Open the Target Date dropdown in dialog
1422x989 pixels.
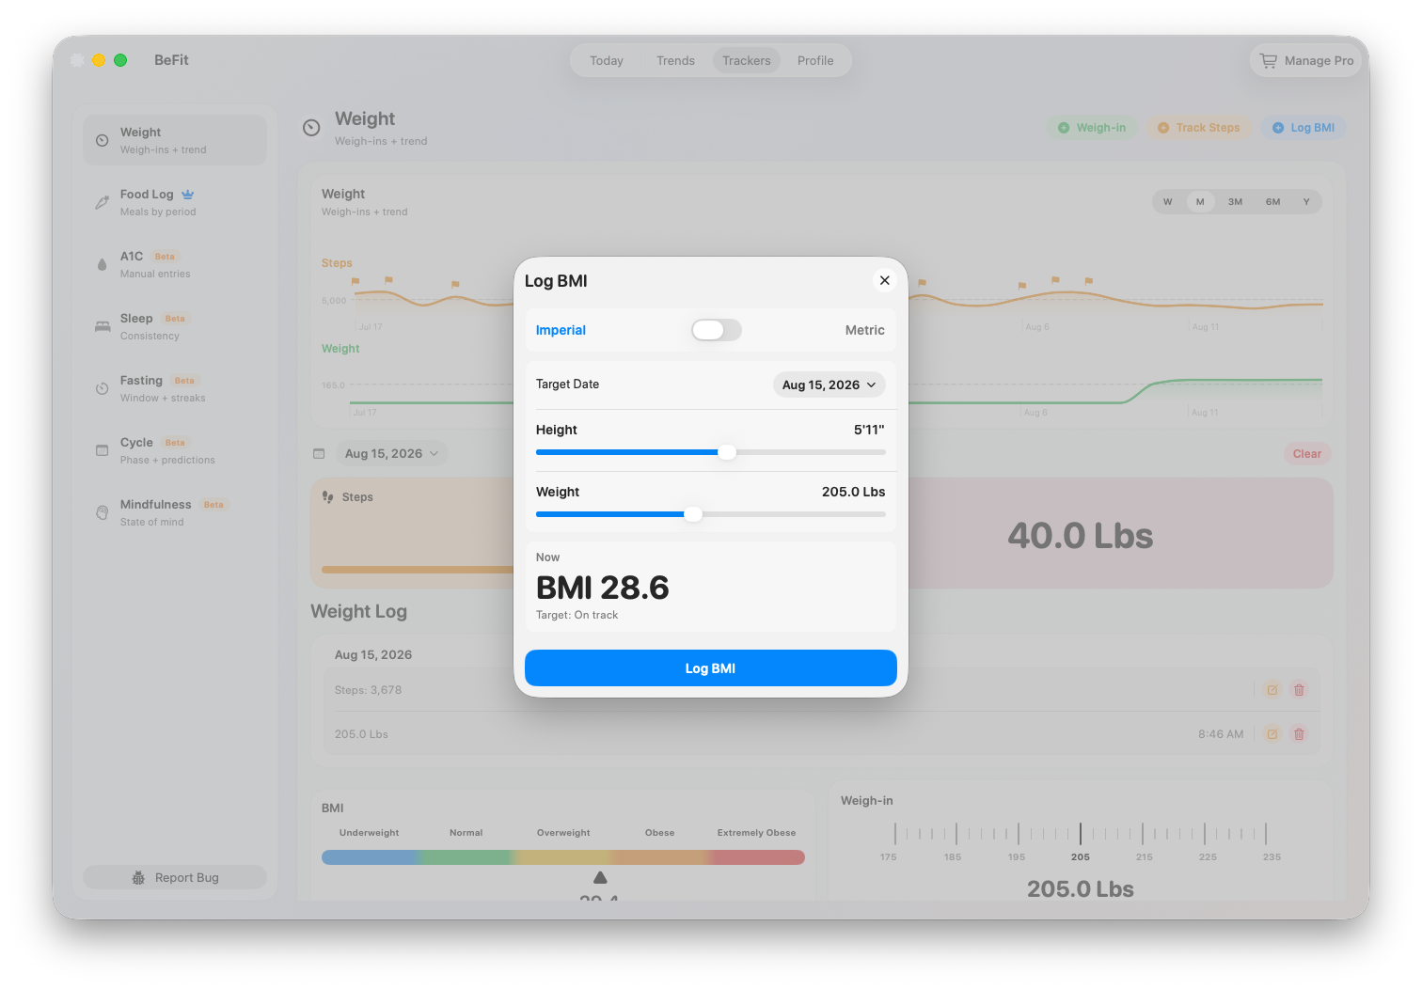[x=829, y=385]
